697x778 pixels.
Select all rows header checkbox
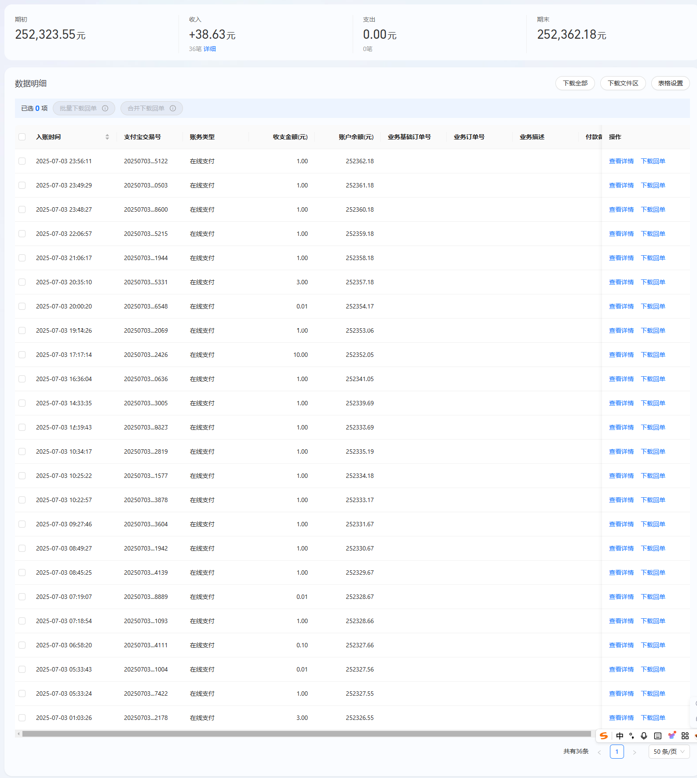[x=22, y=137]
